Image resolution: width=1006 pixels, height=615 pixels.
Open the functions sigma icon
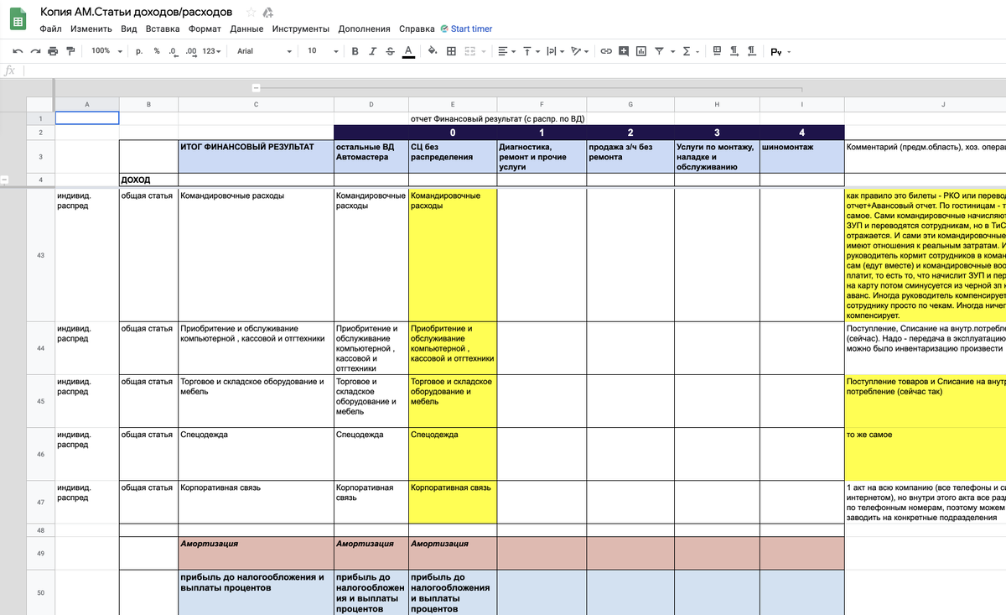pyautogui.click(x=687, y=51)
